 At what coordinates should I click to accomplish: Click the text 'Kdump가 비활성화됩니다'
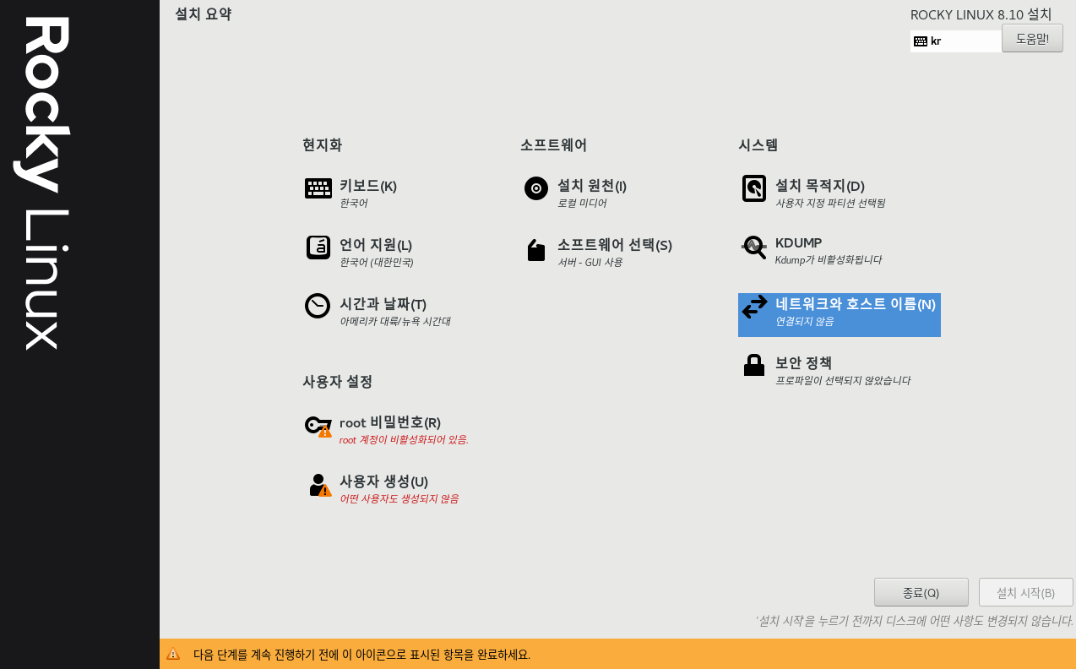(829, 260)
